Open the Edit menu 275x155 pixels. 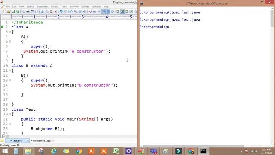tap(14, 6)
